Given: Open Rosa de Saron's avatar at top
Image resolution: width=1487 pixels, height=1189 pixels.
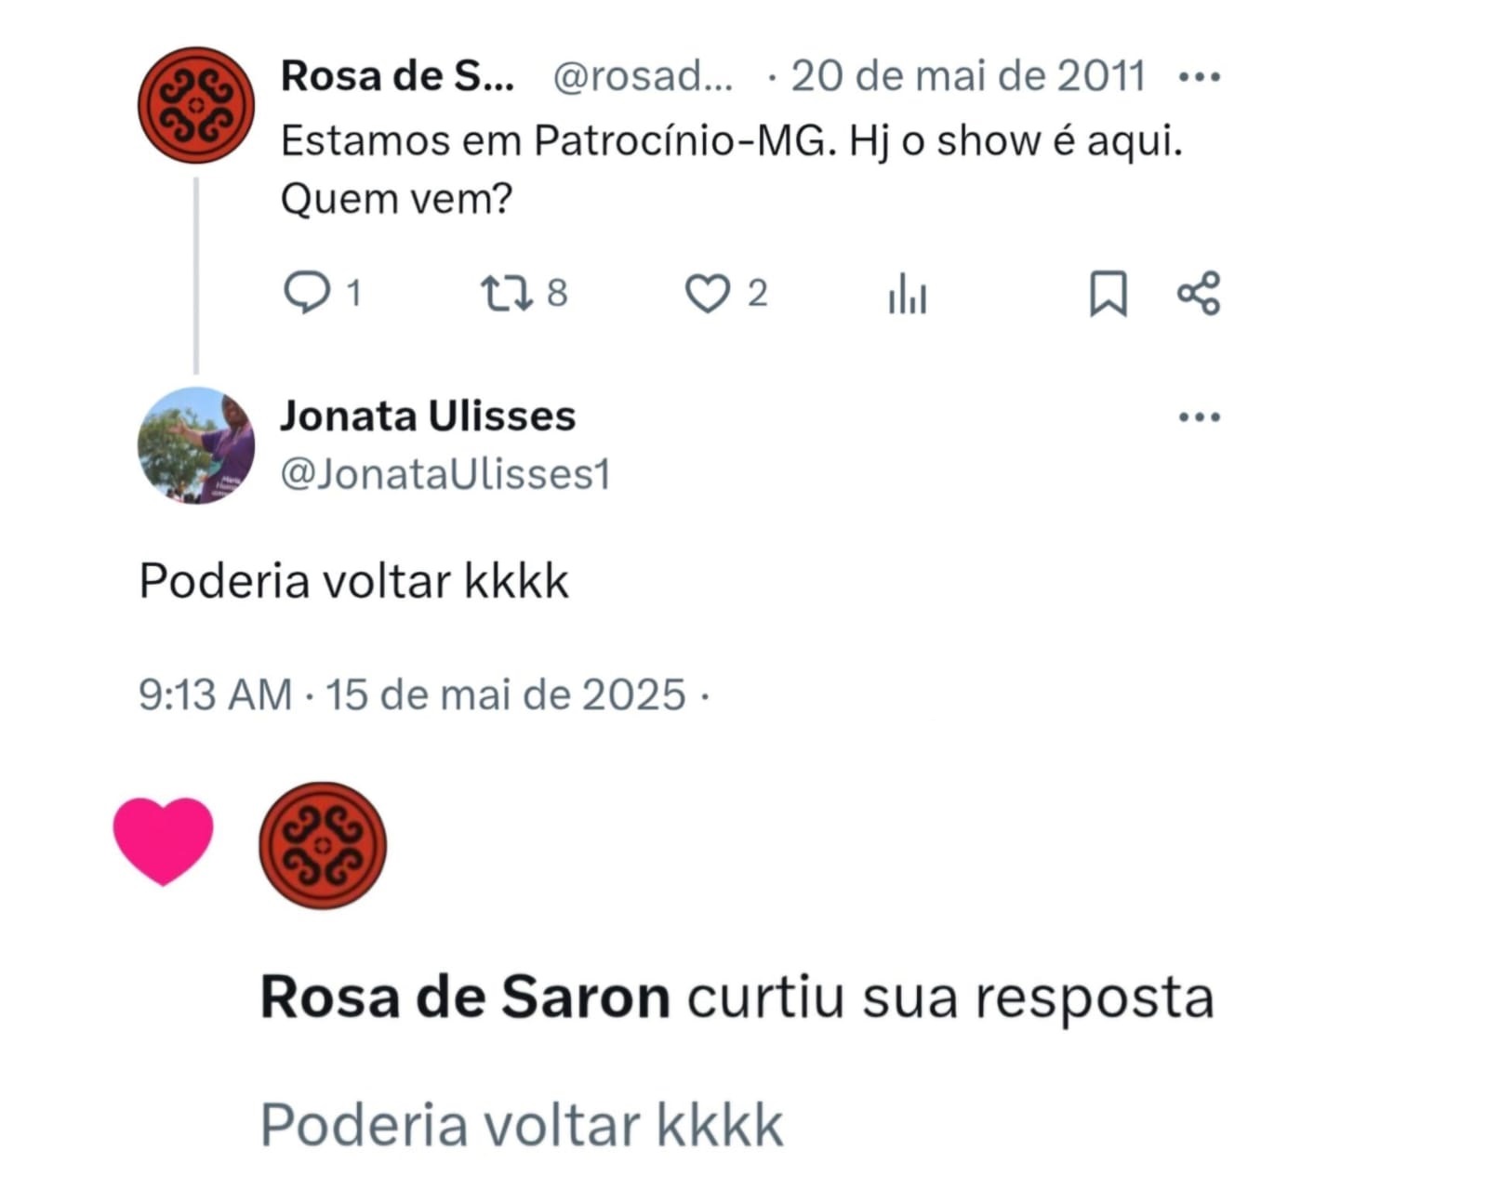Looking at the screenshot, I should point(196,105).
